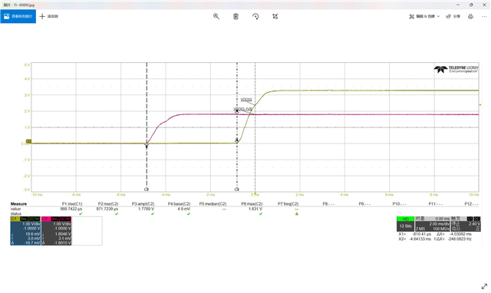
Task: Click the 1.831 V value
Action: click(255, 209)
